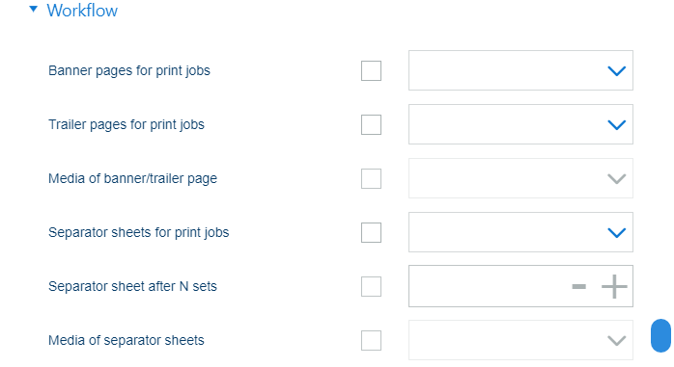Click the Media of separator sheets chevron
Image resolution: width=674 pixels, height=367 pixels.
[616, 341]
